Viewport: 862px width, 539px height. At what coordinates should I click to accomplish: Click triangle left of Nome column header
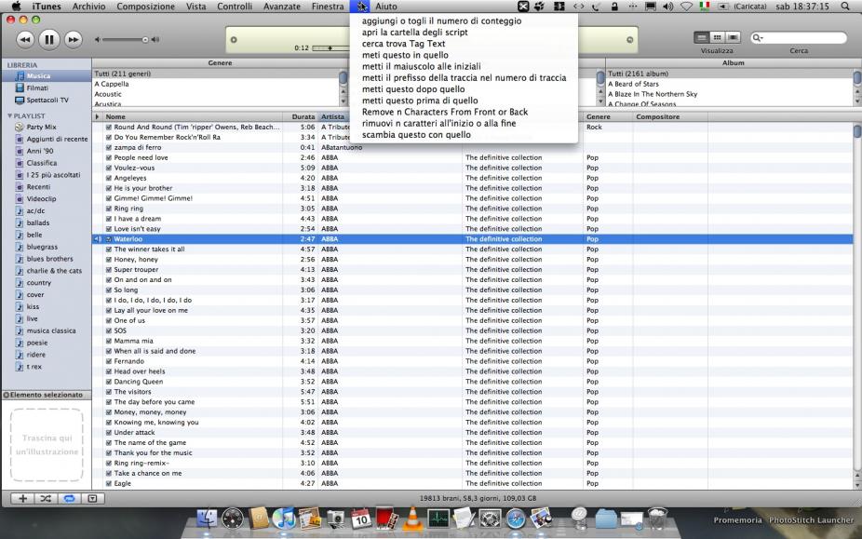tap(98, 116)
